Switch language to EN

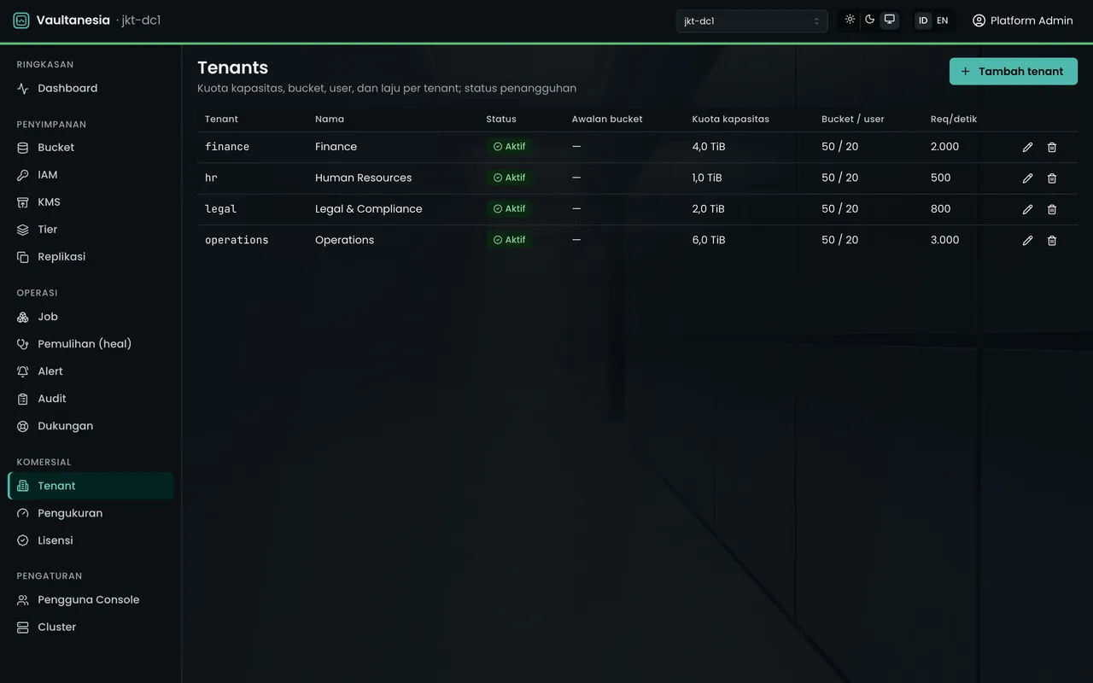[942, 20]
